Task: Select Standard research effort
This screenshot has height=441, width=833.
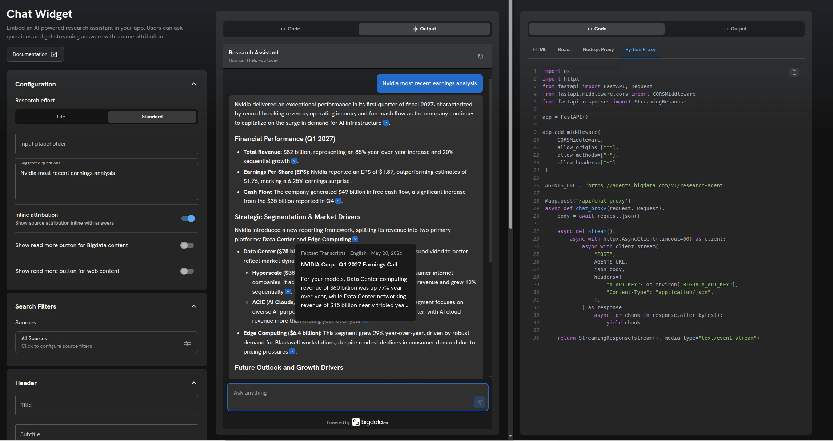Action: click(x=152, y=117)
